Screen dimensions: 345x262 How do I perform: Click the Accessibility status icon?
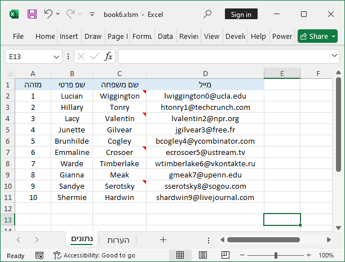point(57,255)
